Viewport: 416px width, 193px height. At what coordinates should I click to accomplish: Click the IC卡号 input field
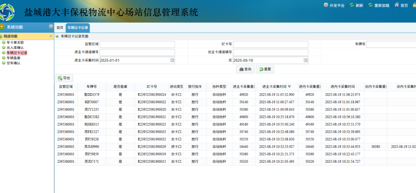270,44
